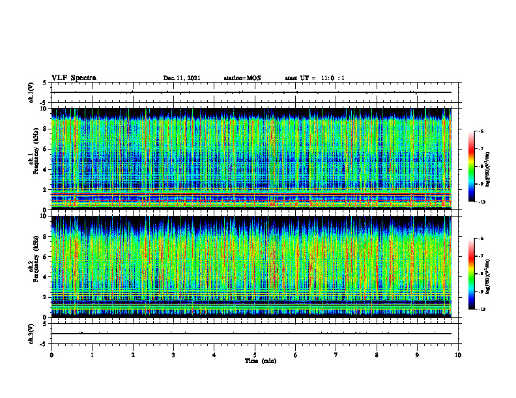The height and width of the screenshot is (398, 516).
Task: Click the "start UT = 11:0 :1" text
Action: (x=315, y=78)
